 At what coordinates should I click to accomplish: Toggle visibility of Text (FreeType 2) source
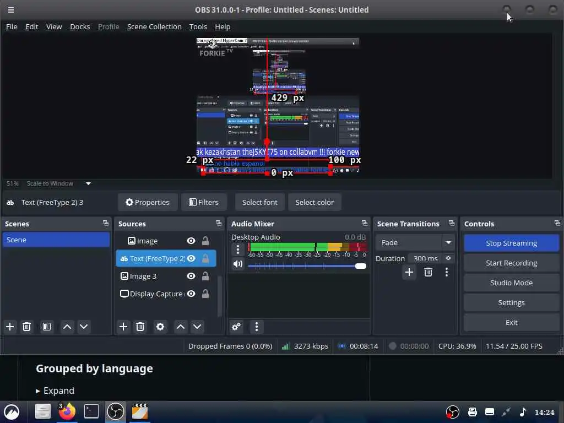pyautogui.click(x=191, y=258)
